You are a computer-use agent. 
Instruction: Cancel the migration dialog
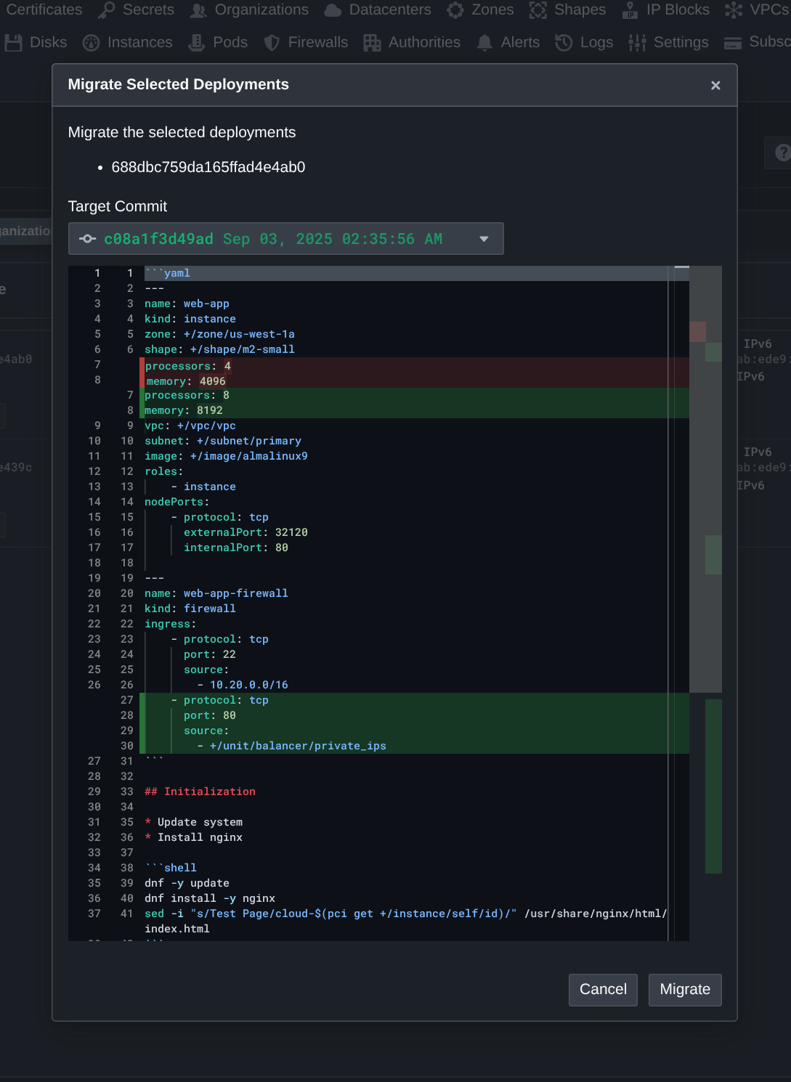[x=603, y=989]
